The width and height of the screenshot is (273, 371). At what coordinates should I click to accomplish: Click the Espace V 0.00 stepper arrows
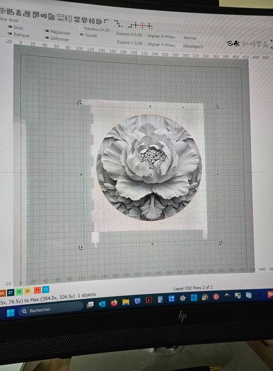(x=145, y=43)
